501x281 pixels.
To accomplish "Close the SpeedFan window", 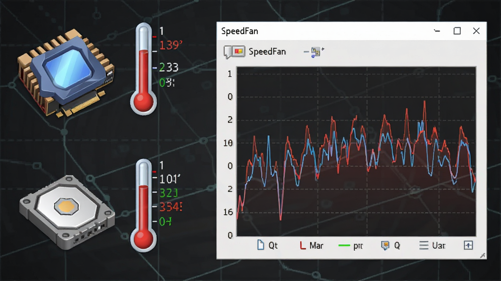I will tap(477, 31).
